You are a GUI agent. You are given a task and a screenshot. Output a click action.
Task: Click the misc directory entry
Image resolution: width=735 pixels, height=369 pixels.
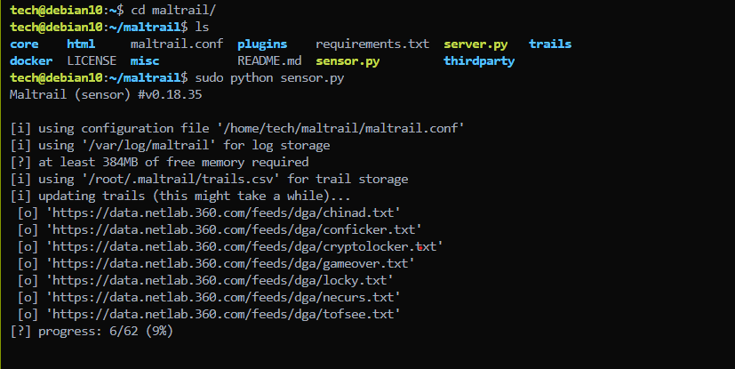[145, 61]
